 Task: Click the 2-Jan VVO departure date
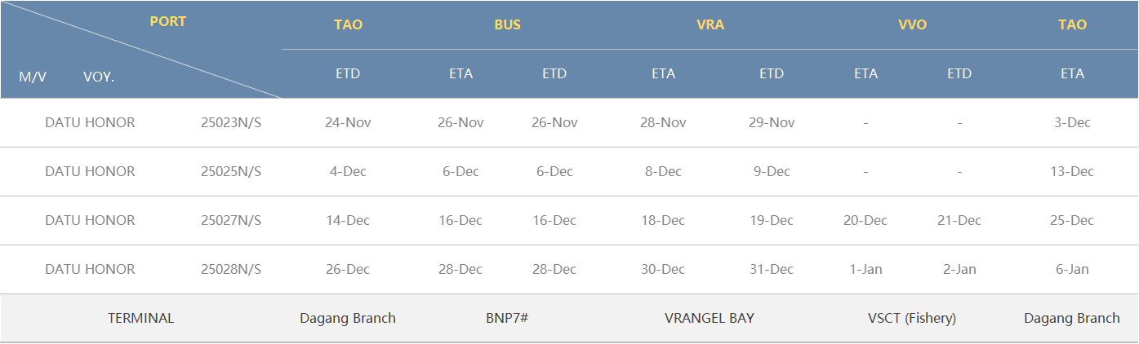point(959,269)
